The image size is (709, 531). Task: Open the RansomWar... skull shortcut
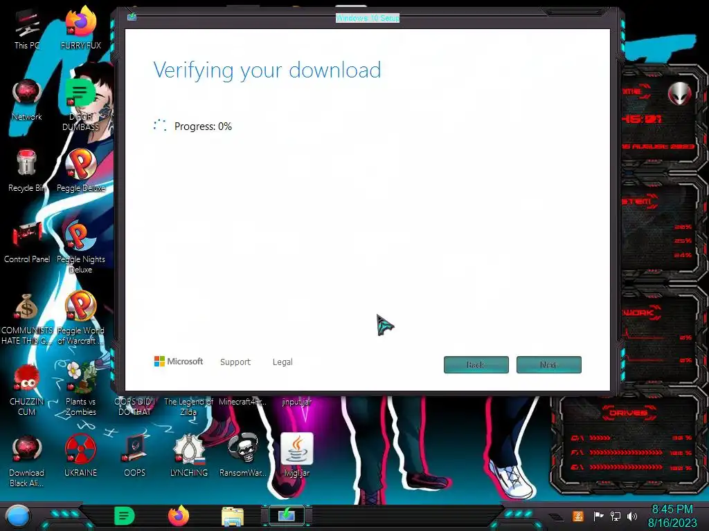coord(243,456)
